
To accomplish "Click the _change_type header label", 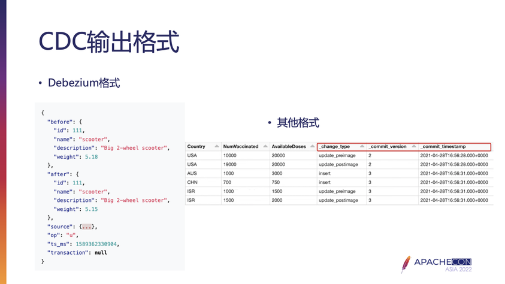I will [335, 147].
